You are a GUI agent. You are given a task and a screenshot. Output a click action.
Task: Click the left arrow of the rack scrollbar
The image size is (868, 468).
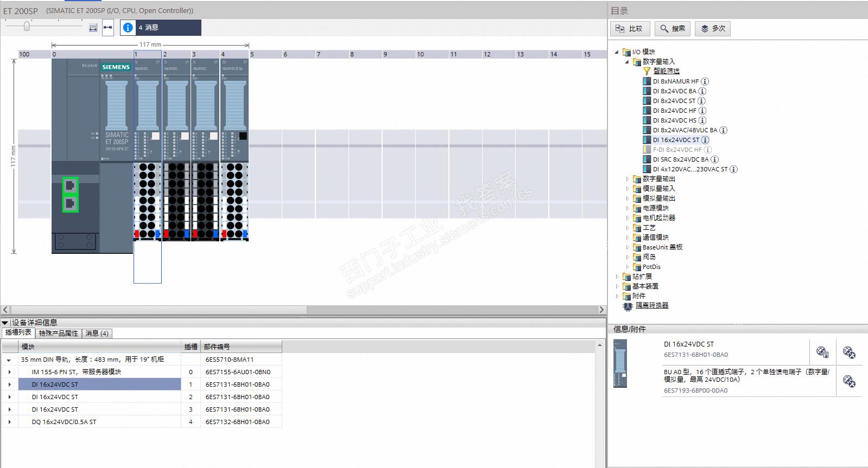coord(5,310)
